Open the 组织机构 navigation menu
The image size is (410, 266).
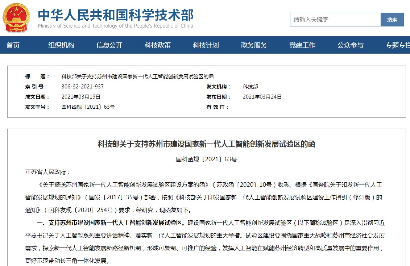pyautogui.click(x=61, y=45)
